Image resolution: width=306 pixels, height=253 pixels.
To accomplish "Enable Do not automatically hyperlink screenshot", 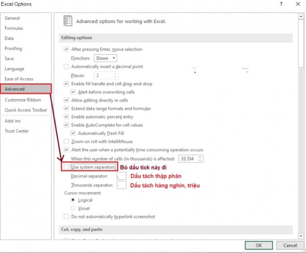I will click(66, 216).
